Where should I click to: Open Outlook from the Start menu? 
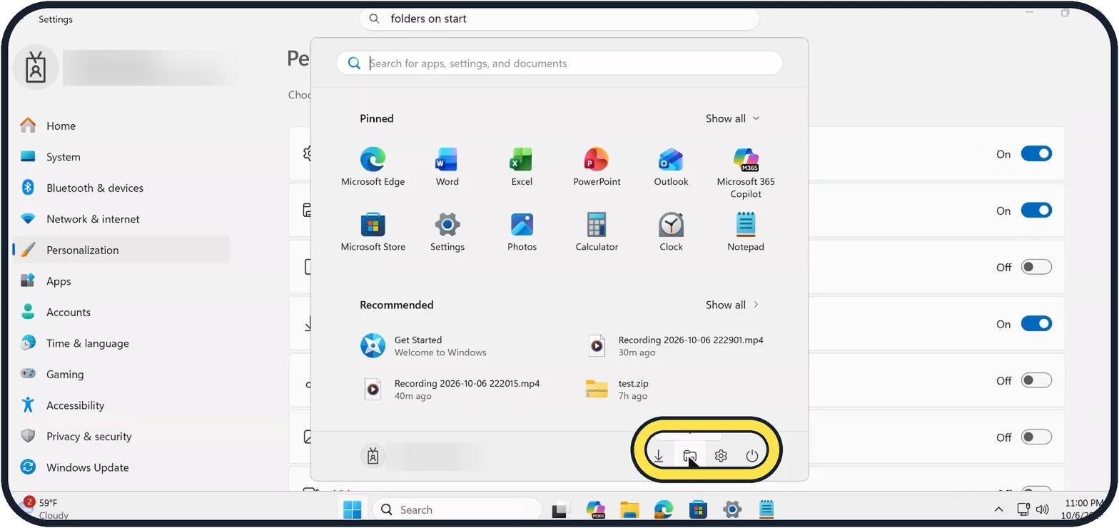[x=671, y=167]
